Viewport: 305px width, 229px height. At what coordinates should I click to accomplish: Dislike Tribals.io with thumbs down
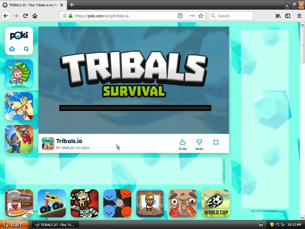click(x=199, y=142)
